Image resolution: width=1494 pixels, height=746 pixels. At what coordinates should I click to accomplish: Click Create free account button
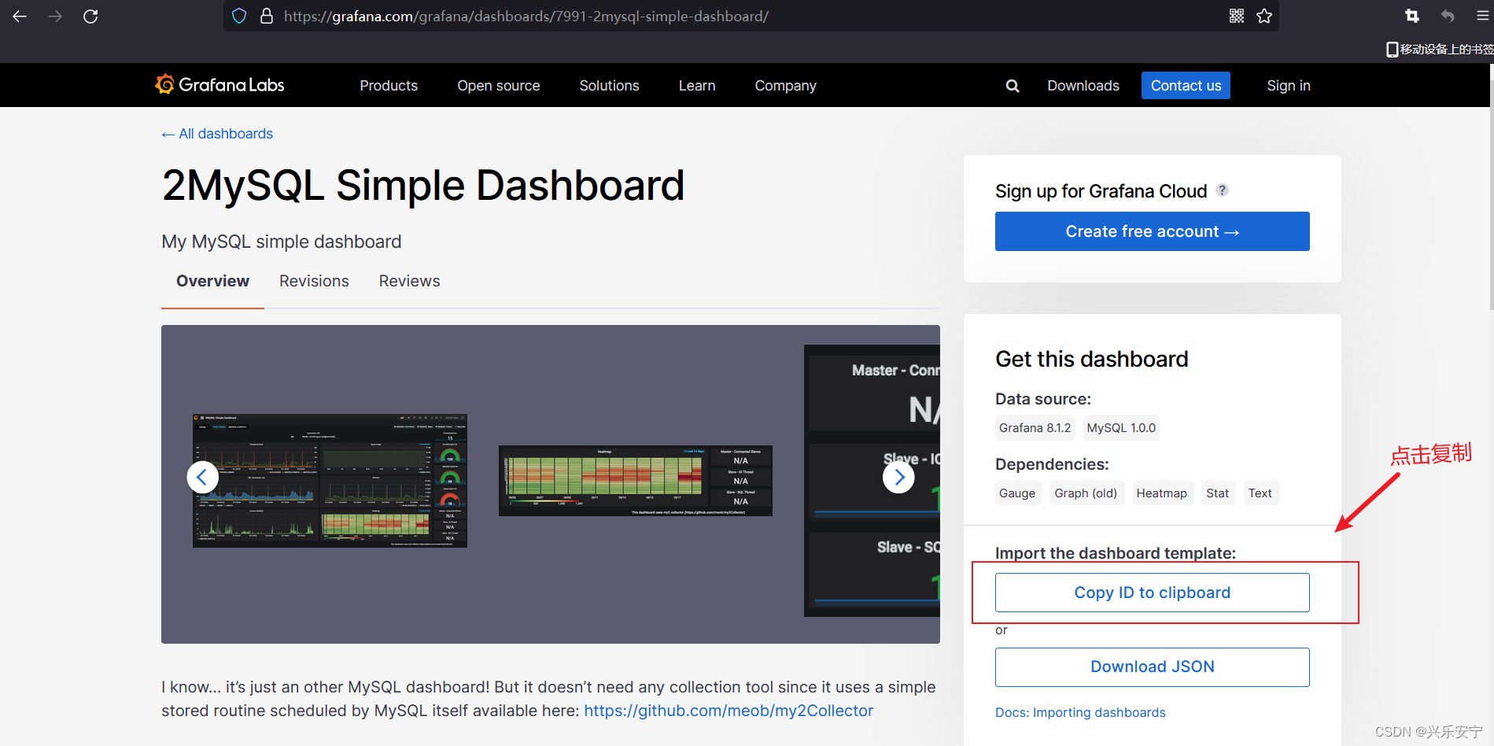(x=1152, y=231)
